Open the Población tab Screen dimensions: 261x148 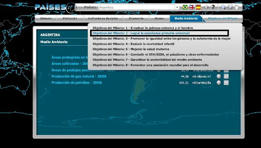click(70, 18)
